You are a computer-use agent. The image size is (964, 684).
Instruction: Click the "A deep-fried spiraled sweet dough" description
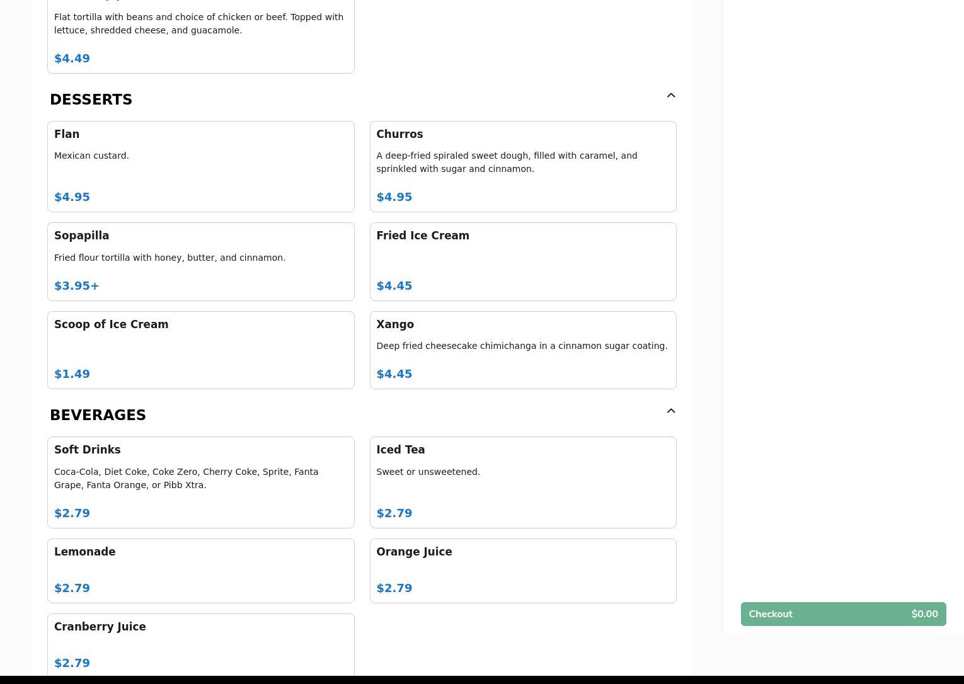click(x=507, y=162)
